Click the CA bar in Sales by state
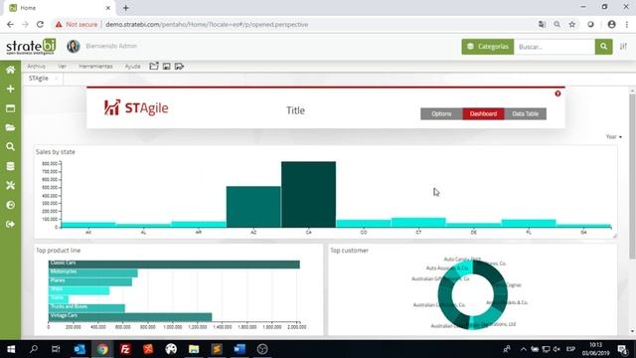This screenshot has width=636, height=358. point(308,195)
